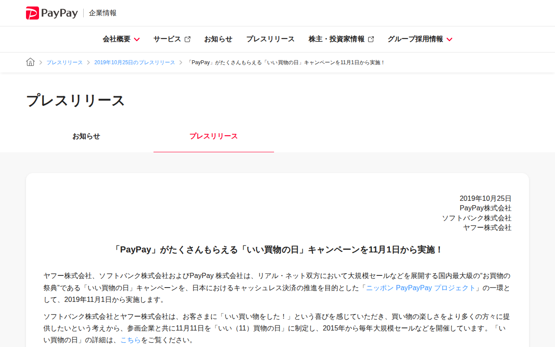Open 株主・投資家情報 in the navigation
This screenshot has height=347, width=555.
pos(341,39)
